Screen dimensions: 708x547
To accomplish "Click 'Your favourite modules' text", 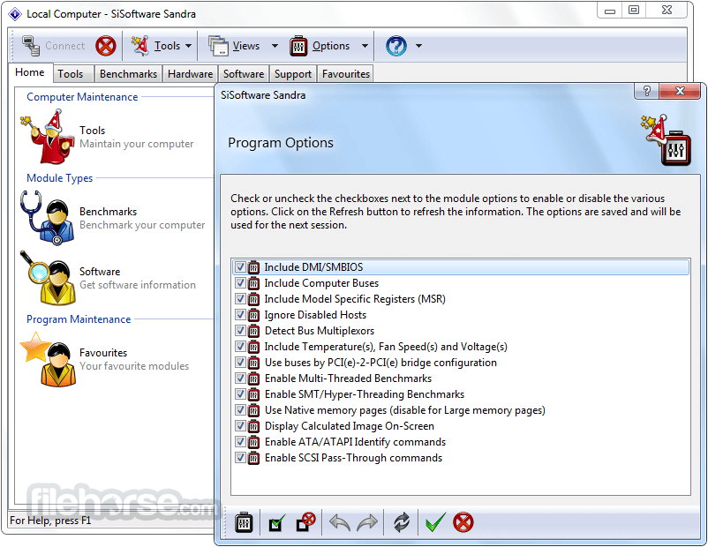I will coord(134,366).
